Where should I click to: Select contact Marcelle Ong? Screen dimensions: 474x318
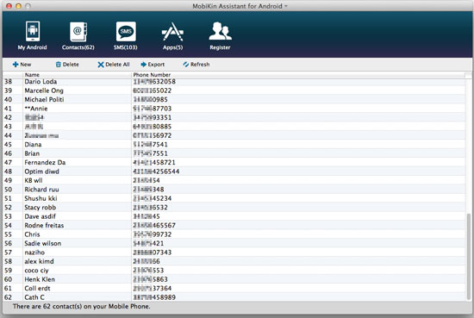click(44, 90)
